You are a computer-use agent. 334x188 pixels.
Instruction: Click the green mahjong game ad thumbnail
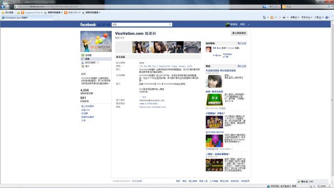214,100
